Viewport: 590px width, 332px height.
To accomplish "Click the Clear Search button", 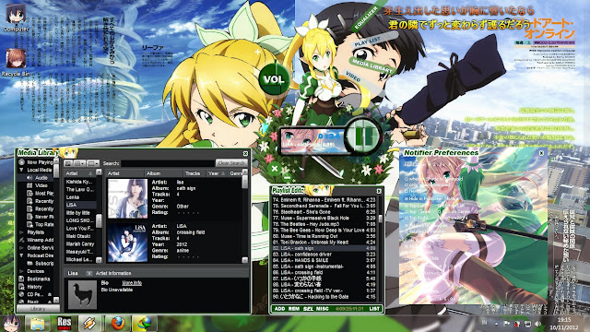I will [x=231, y=163].
